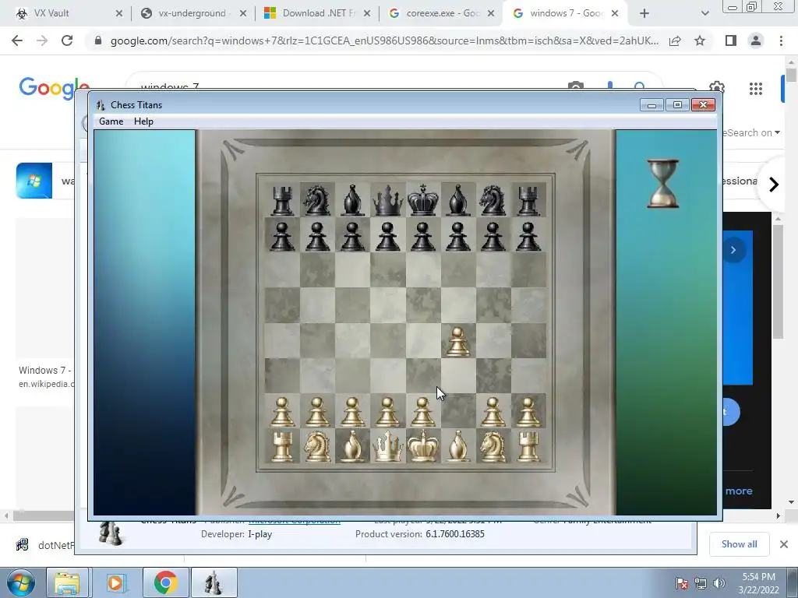Select the white king-side knight
Image resolution: width=798 pixels, height=598 pixels.
[493, 446]
